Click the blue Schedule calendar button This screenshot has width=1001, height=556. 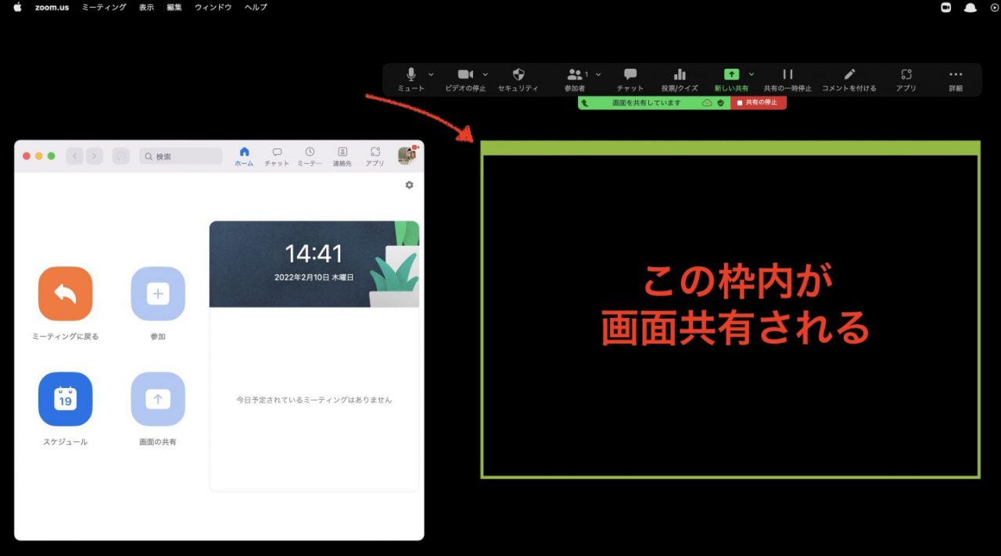pos(66,399)
